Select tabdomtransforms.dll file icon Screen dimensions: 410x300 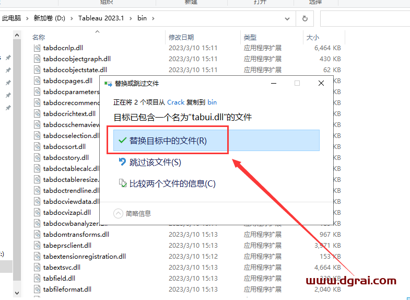click(37, 234)
